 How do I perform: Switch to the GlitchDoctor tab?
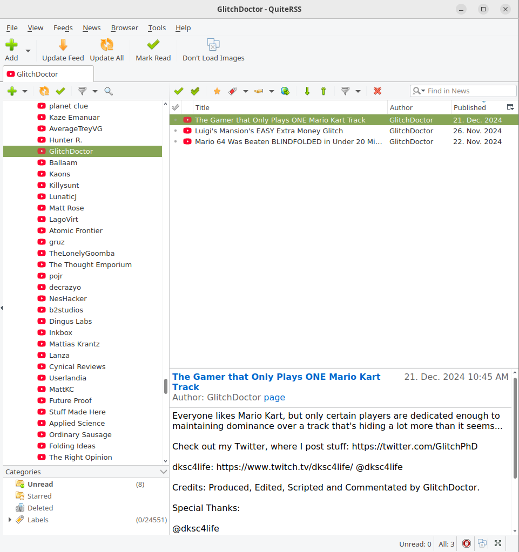pyautogui.click(x=48, y=74)
